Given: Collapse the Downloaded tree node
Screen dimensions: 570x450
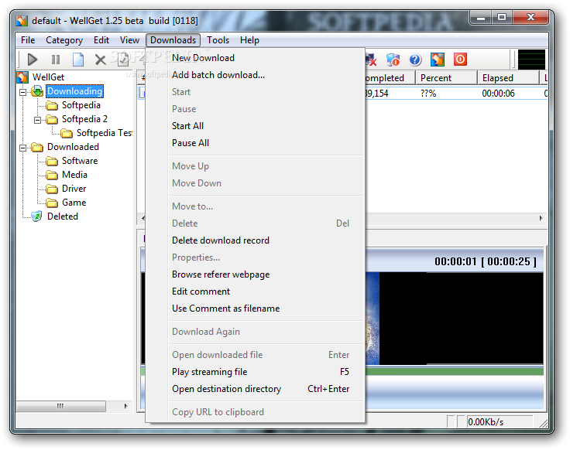Looking at the screenshot, I should pos(22,148).
